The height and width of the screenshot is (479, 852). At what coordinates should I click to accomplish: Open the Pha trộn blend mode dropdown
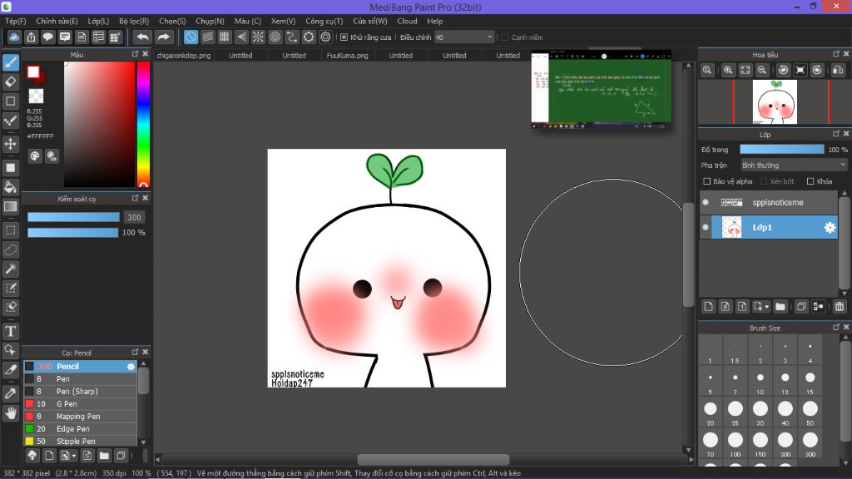(x=793, y=165)
